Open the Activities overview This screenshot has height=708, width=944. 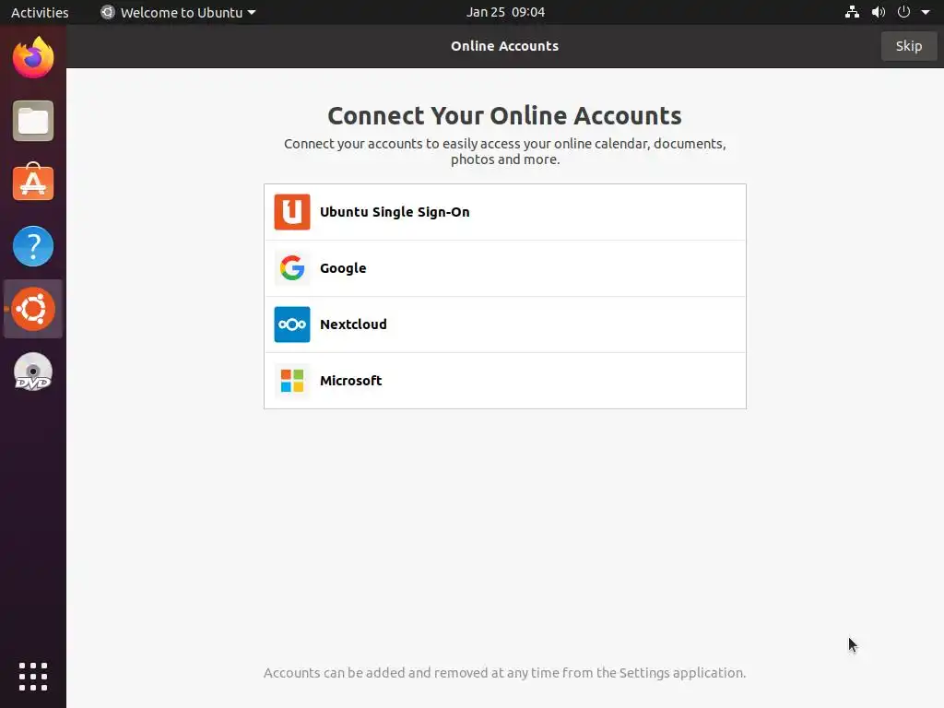pos(40,12)
